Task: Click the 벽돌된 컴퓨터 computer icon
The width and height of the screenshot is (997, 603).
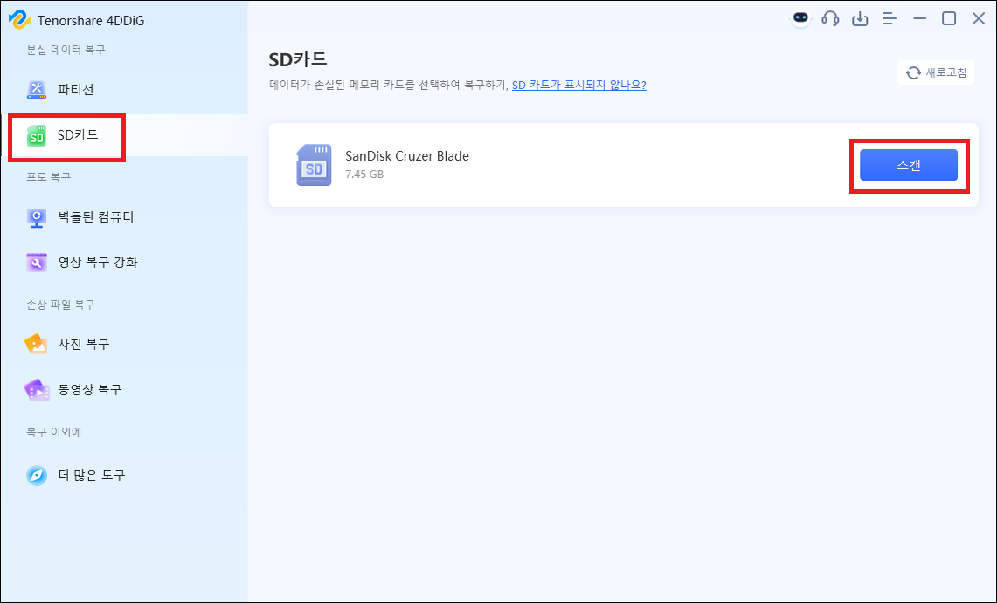Action: tap(36, 217)
